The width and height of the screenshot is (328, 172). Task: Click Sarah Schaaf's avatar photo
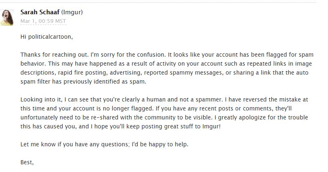(8, 17)
